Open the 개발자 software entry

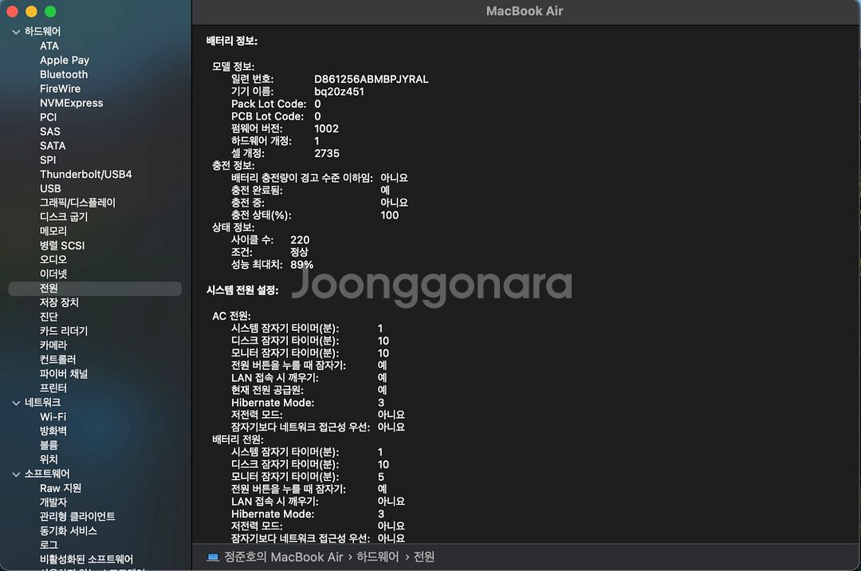(x=53, y=502)
